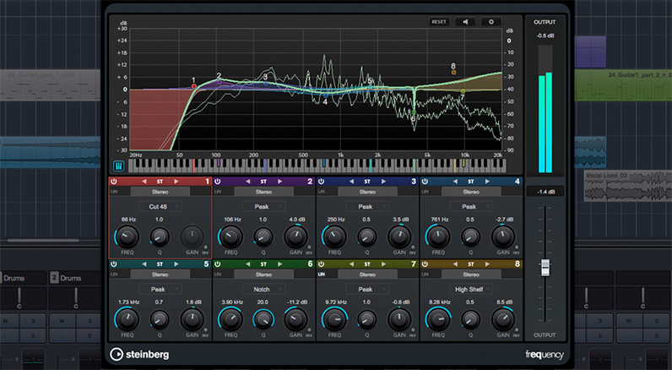This screenshot has height=370, width=672.
Task: Toggle band 2 gain inv indicator
Action: point(309,248)
